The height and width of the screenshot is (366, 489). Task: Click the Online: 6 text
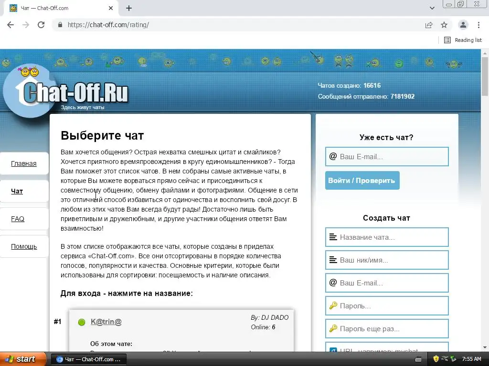click(263, 327)
